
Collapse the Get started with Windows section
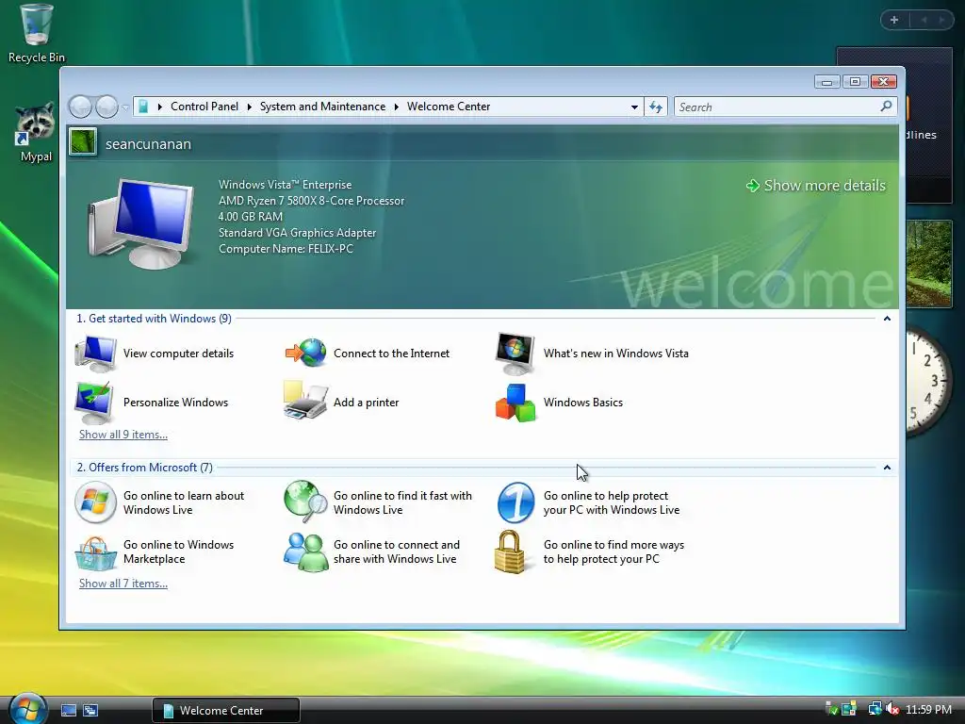coord(887,319)
